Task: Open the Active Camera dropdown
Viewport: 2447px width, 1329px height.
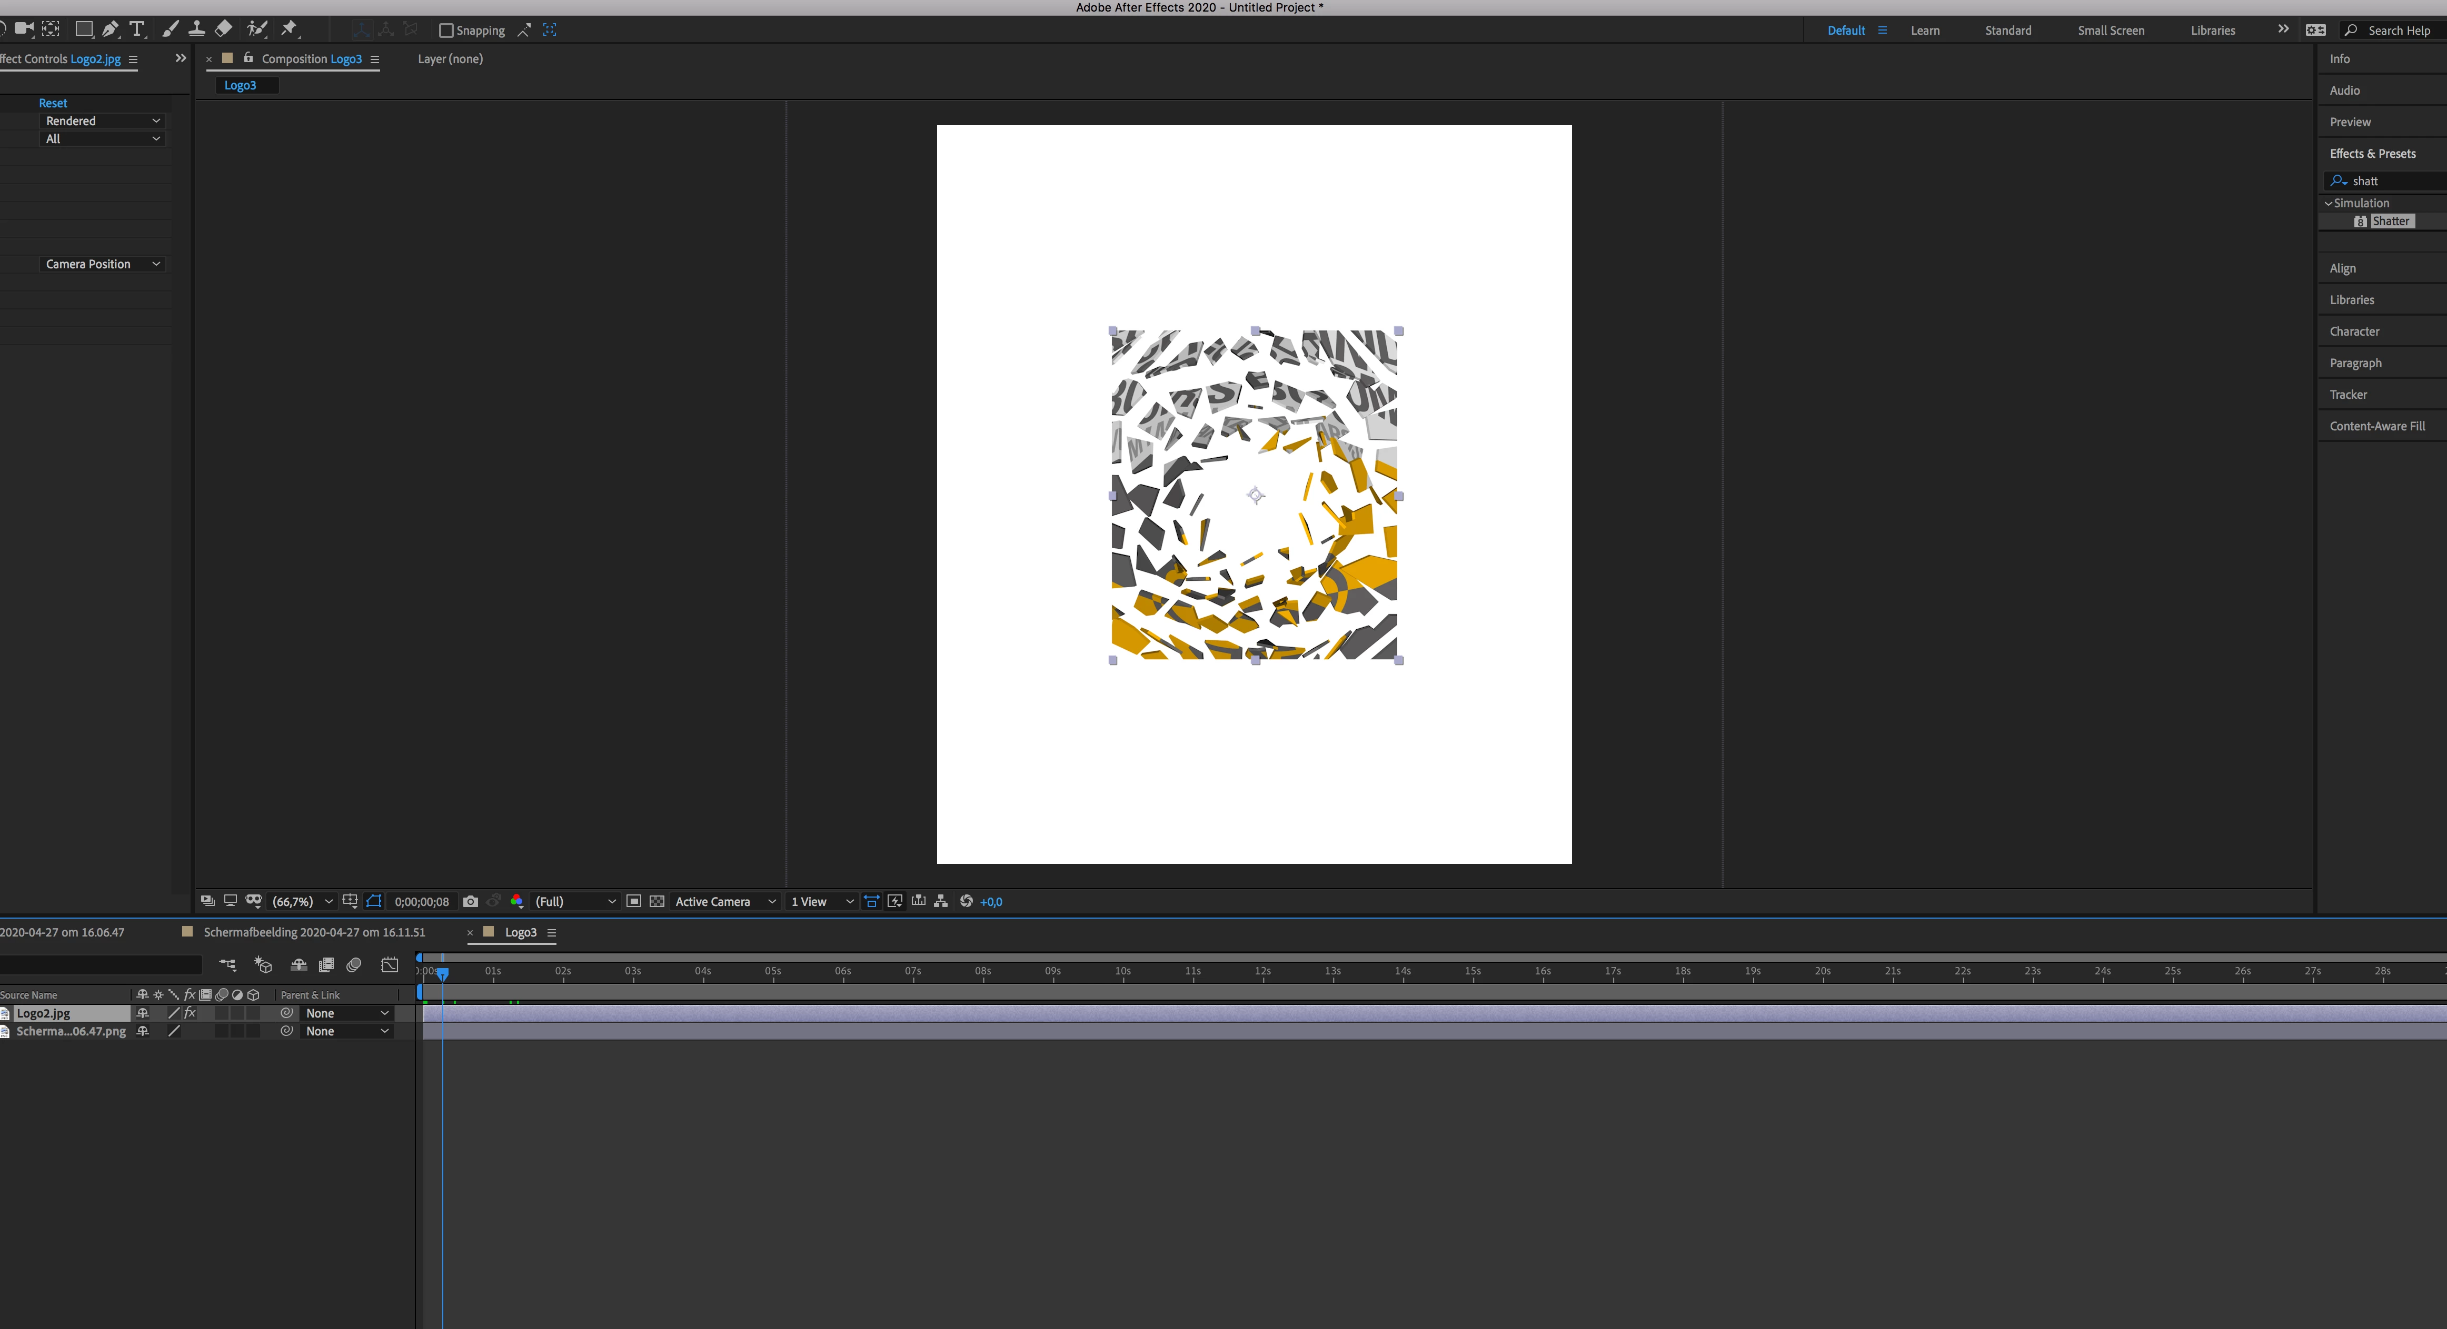Action: 725,902
